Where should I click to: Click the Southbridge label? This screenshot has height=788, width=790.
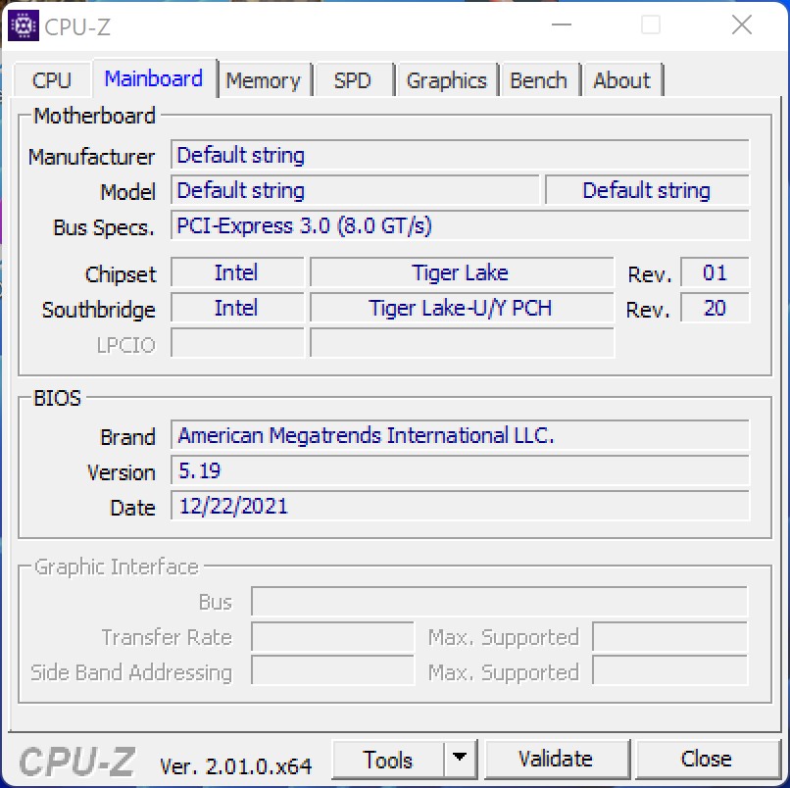click(99, 310)
